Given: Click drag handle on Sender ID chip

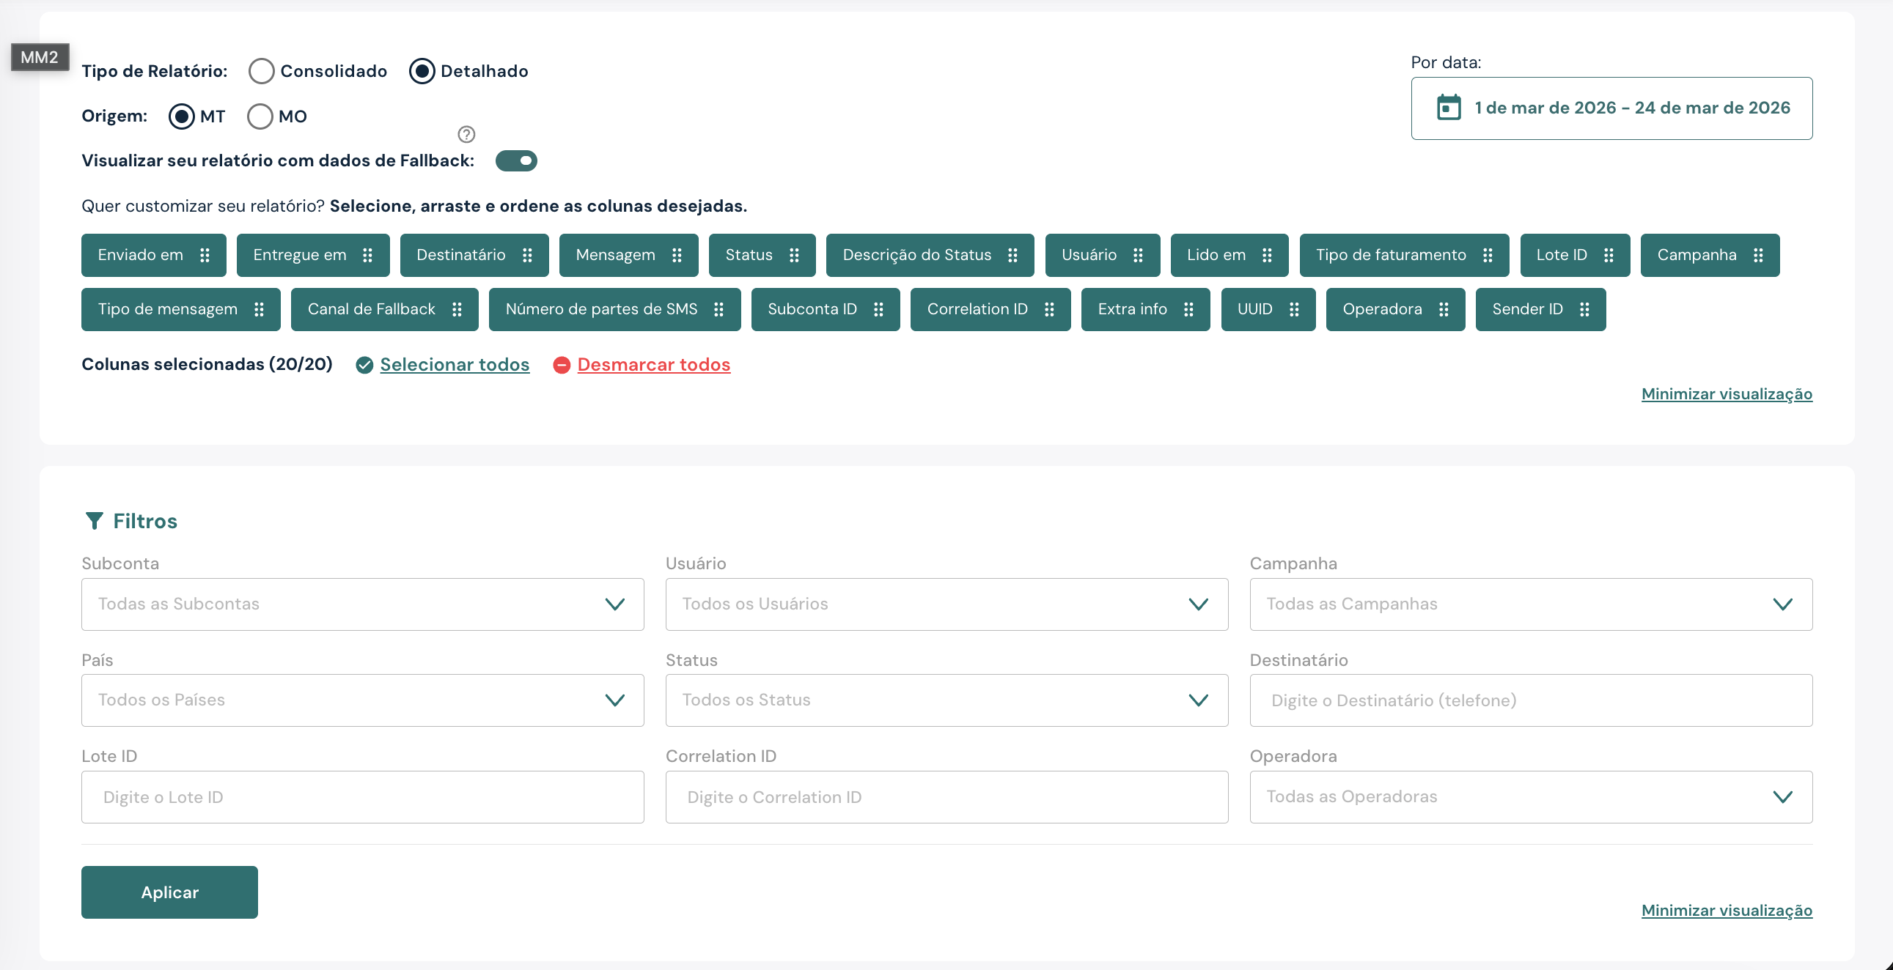Looking at the screenshot, I should pyautogui.click(x=1584, y=309).
